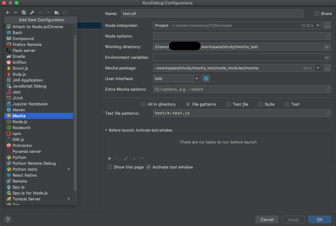Click the Before launch edit pencil icon
This screenshot has height=226, width=336.
point(126,158)
